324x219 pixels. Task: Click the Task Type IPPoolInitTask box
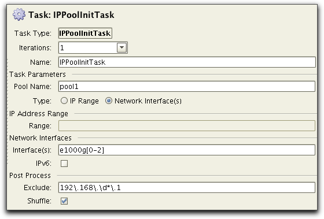(85, 34)
